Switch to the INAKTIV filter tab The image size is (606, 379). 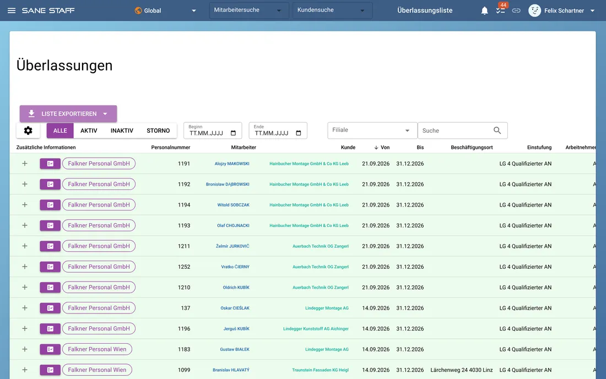[122, 131]
